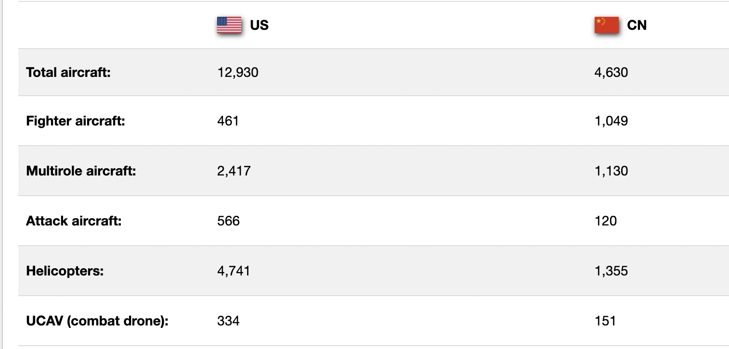Click the Fighter aircraft row label
729x349 pixels.
point(76,121)
